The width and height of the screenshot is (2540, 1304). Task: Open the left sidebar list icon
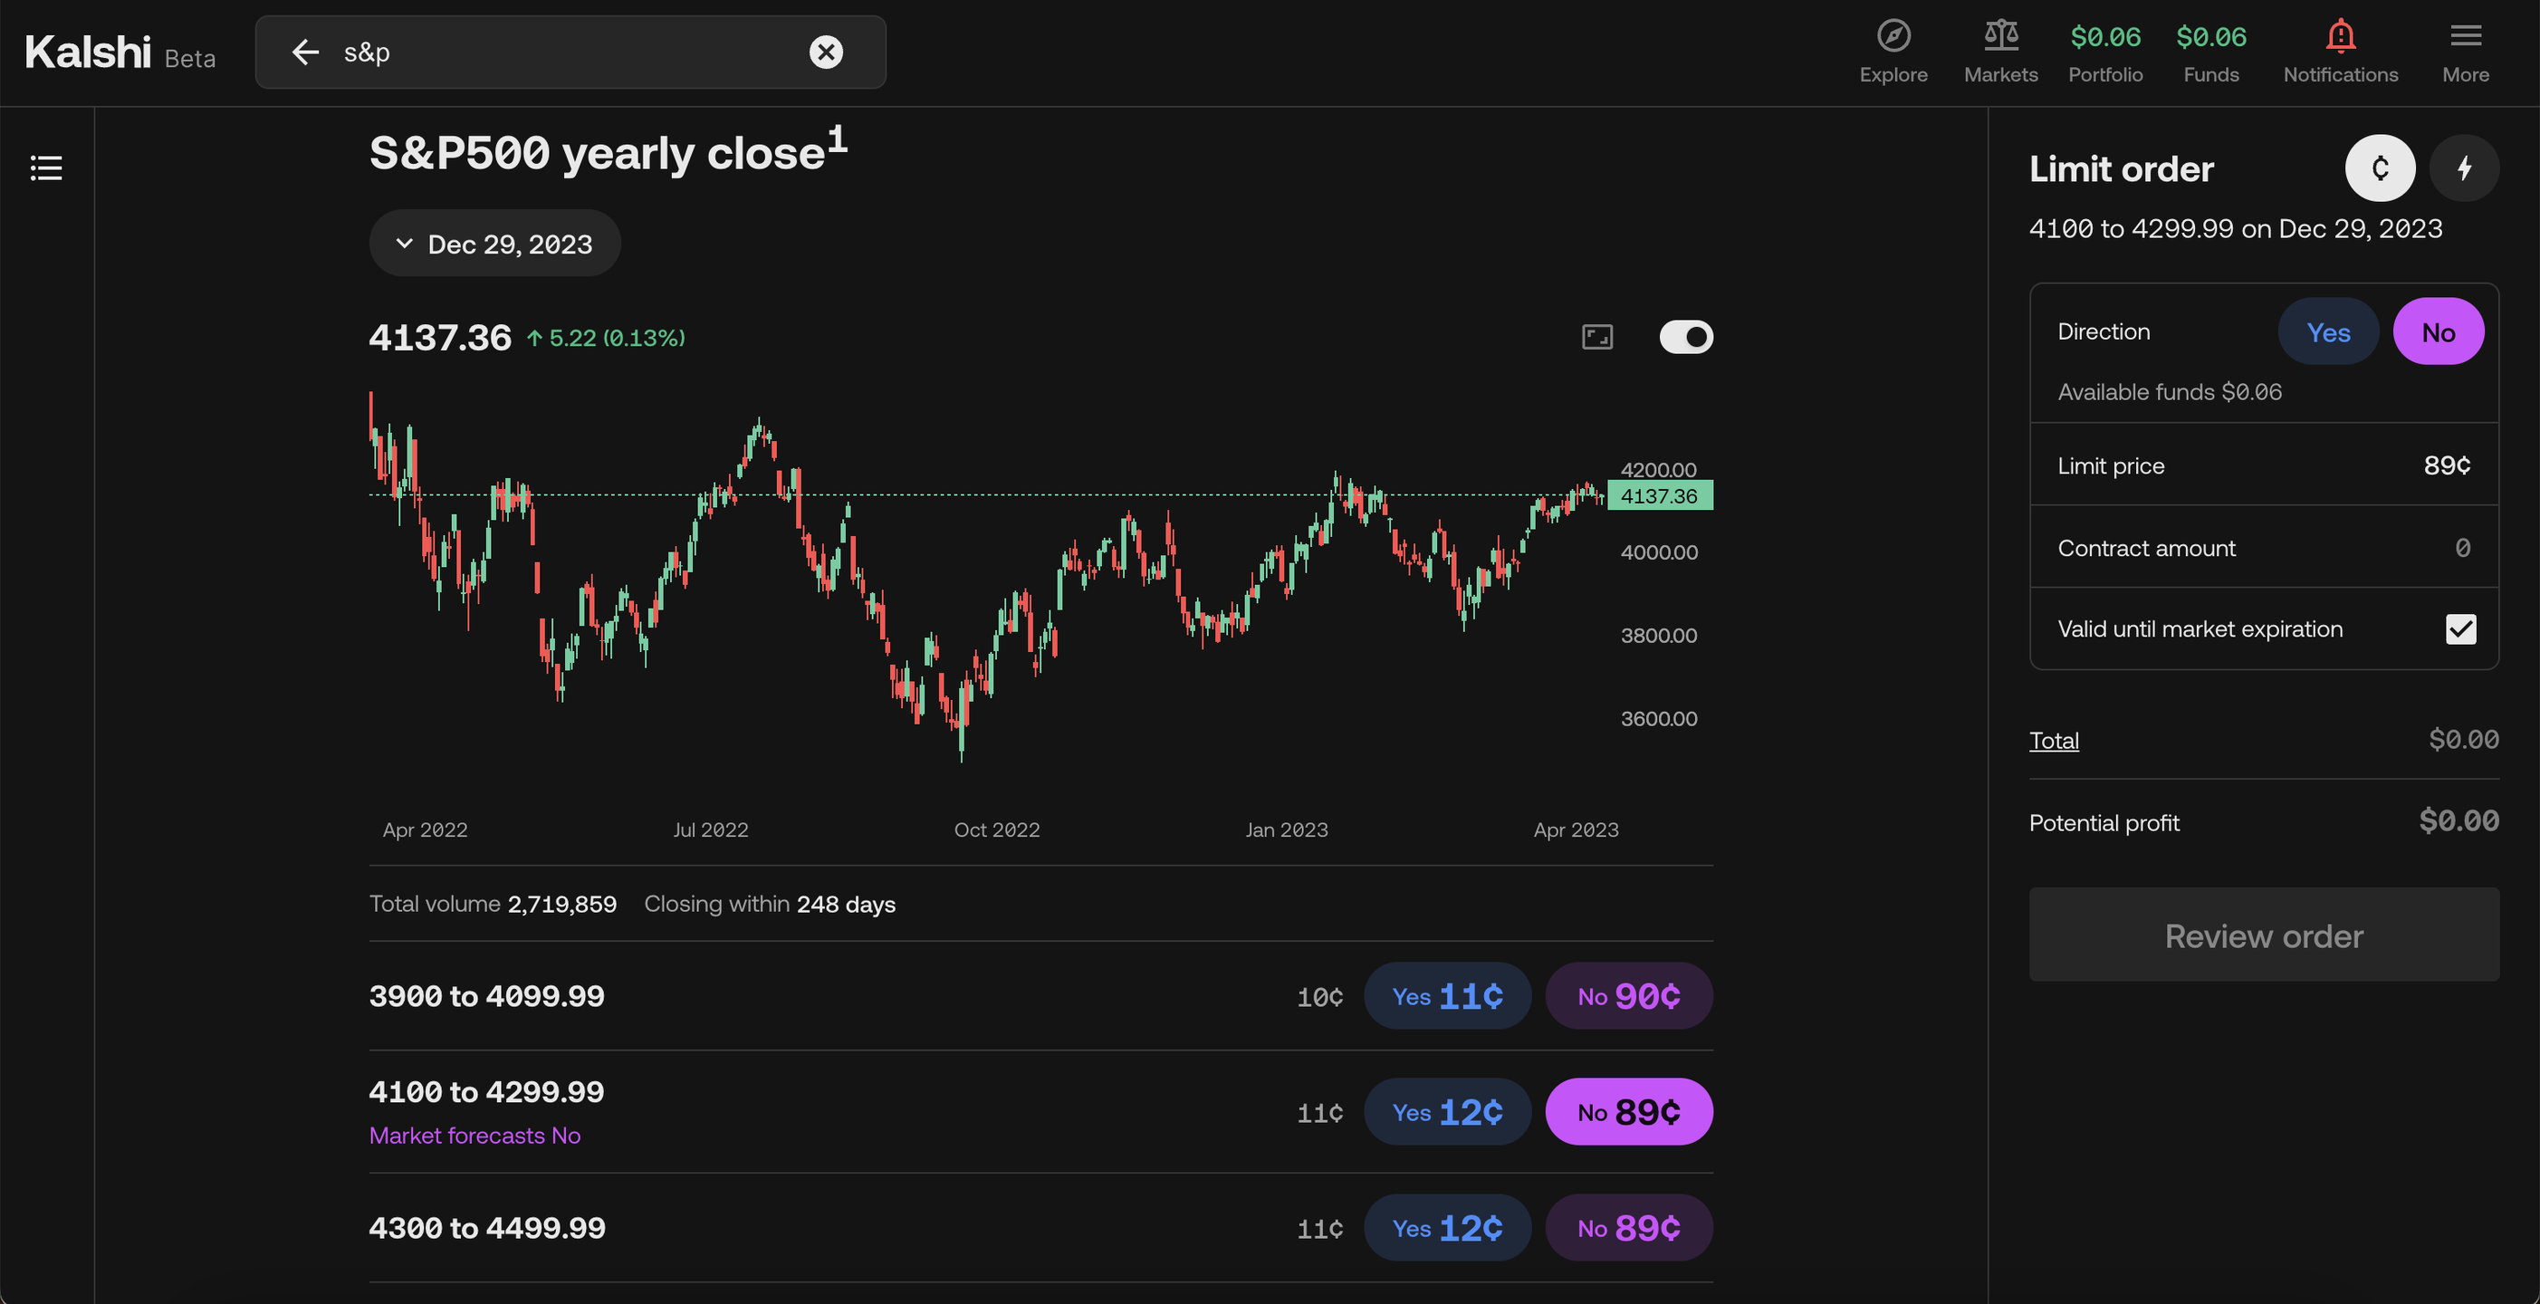coord(46,168)
